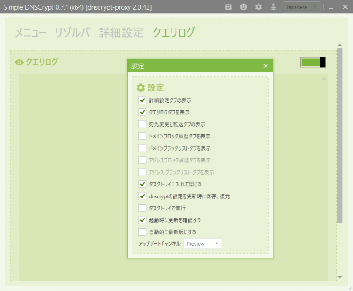Uncheck タスクトレイに入れて閉じる checkbox
This screenshot has height=291, width=353.
[142, 184]
